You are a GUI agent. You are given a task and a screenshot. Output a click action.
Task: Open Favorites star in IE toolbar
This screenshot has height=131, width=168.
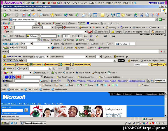[56, 15]
